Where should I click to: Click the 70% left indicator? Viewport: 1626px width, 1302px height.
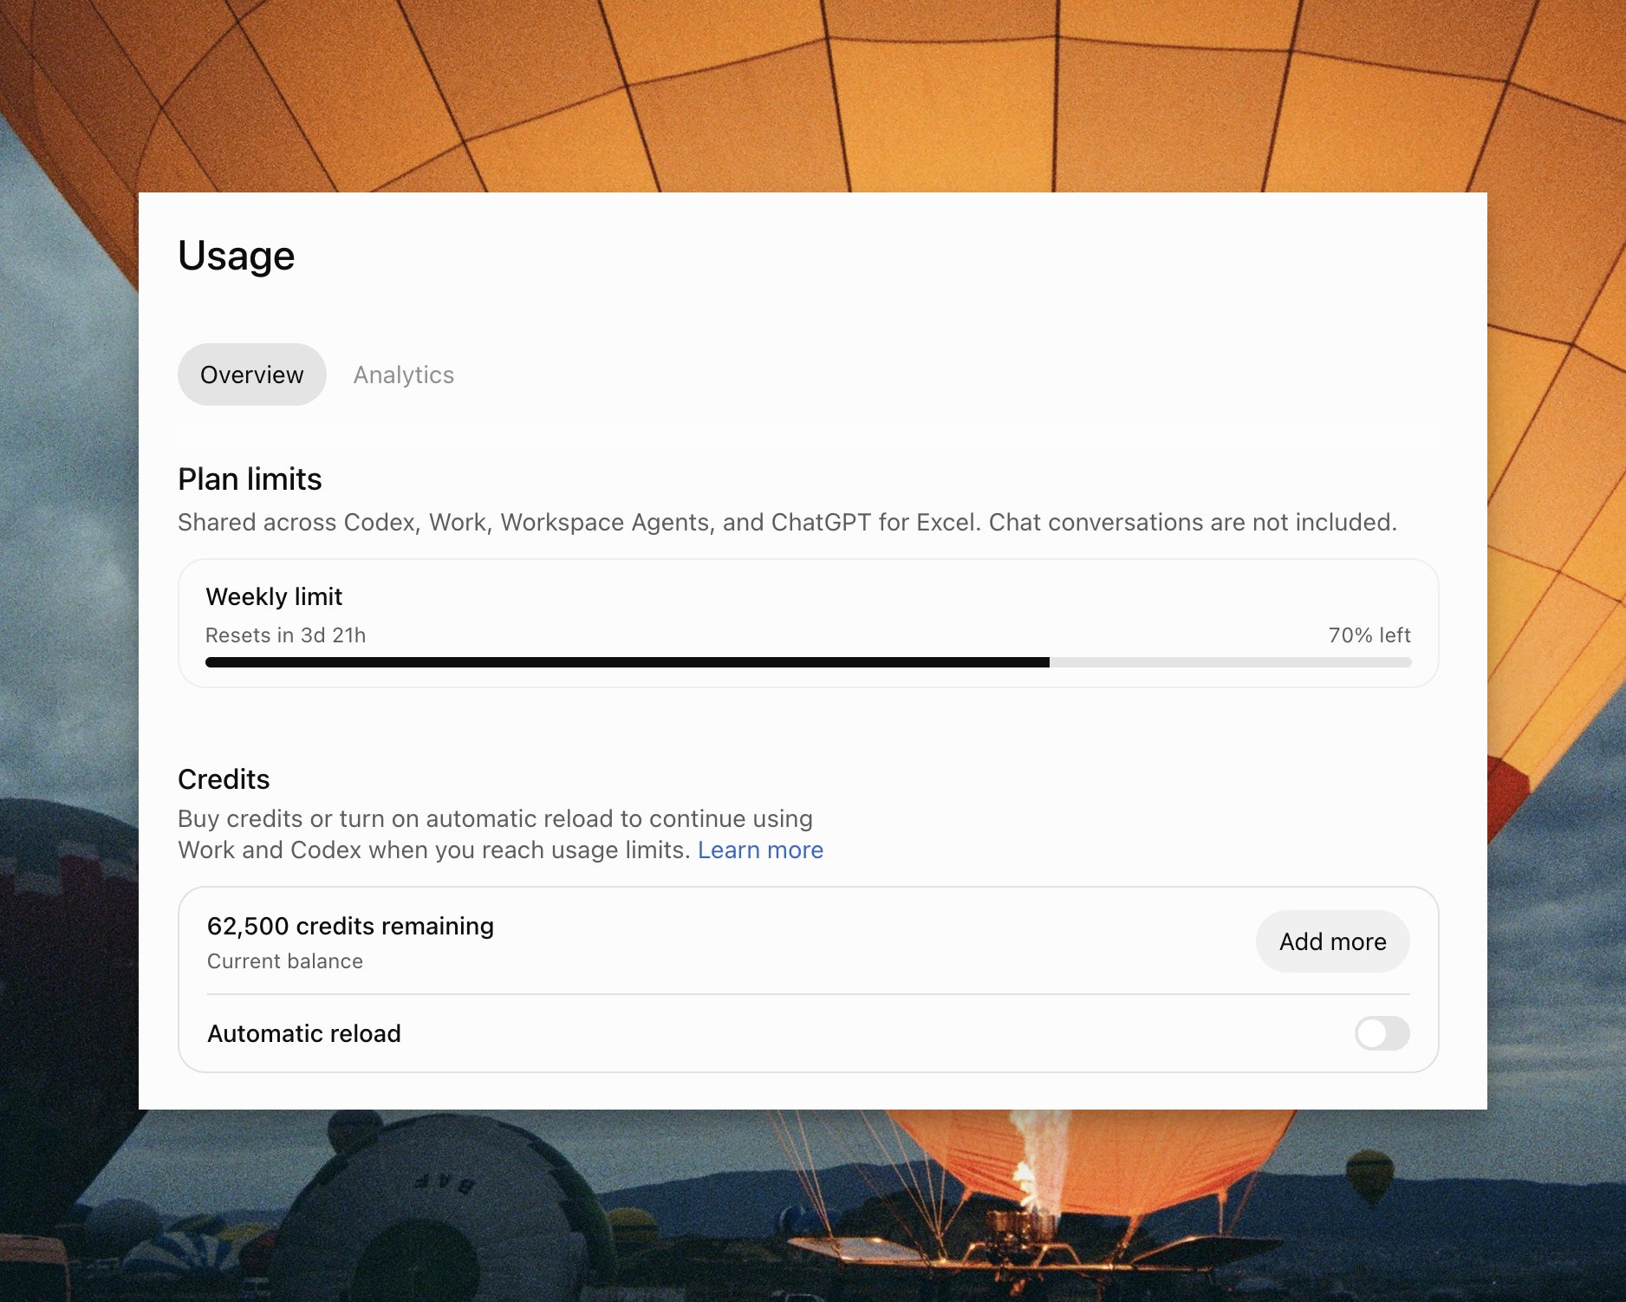pos(1369,635)
